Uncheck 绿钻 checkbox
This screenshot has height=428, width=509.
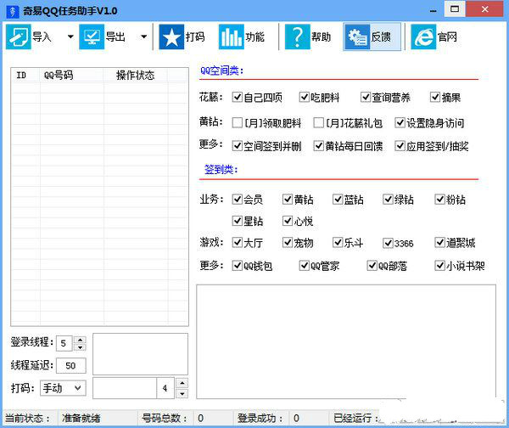pos(388,199)
